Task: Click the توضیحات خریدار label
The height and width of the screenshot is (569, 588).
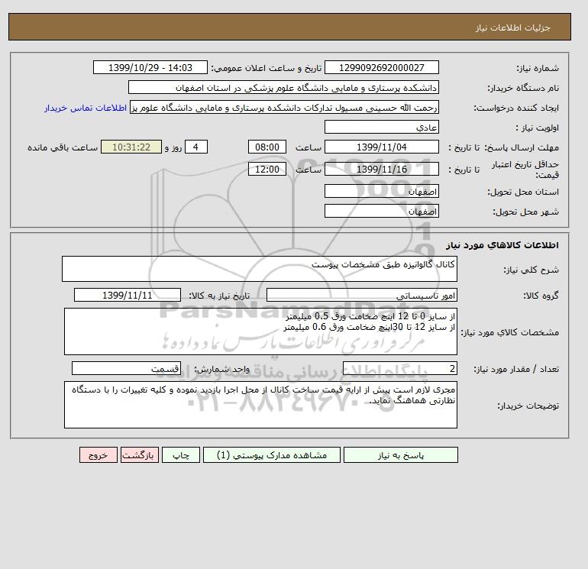Action: point(528,406)
